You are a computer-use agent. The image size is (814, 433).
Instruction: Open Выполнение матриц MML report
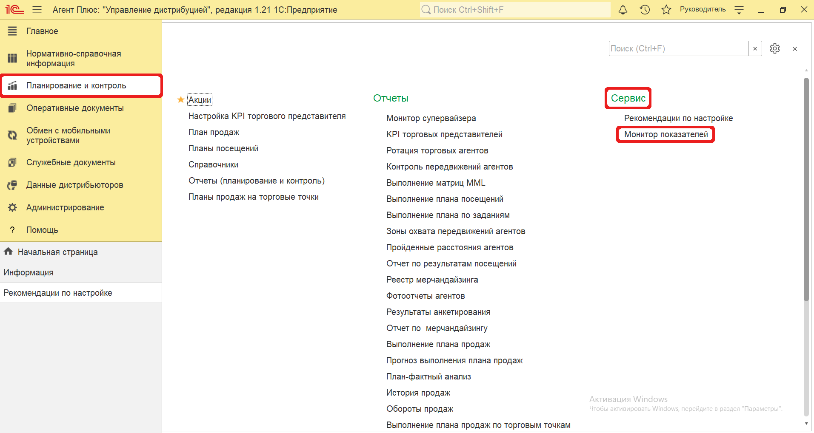coord(436,183)
